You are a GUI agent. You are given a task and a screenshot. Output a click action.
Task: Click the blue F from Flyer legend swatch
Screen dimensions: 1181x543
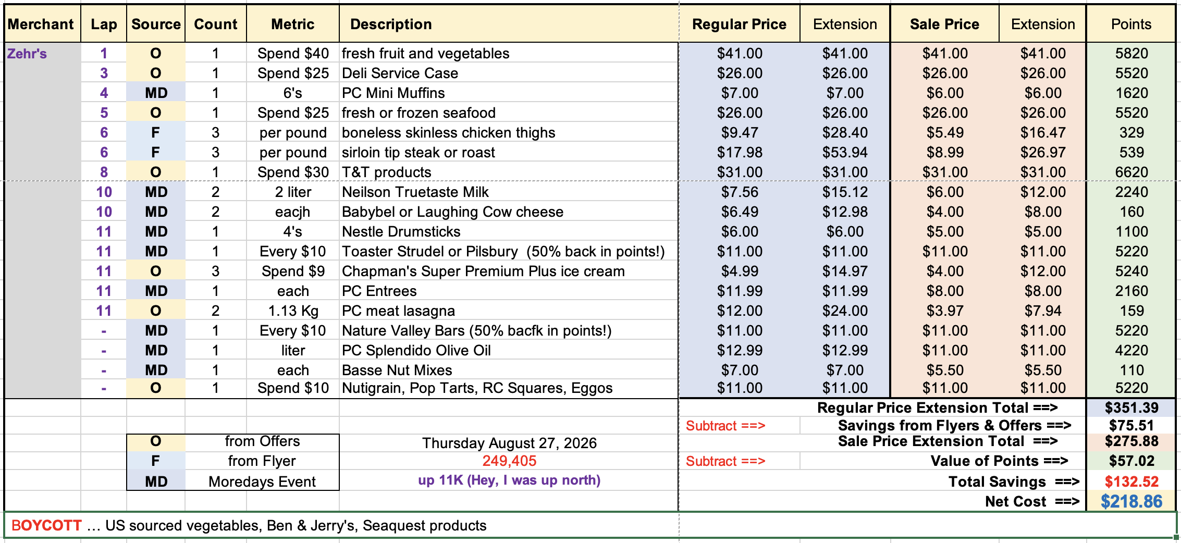(156, 461)
